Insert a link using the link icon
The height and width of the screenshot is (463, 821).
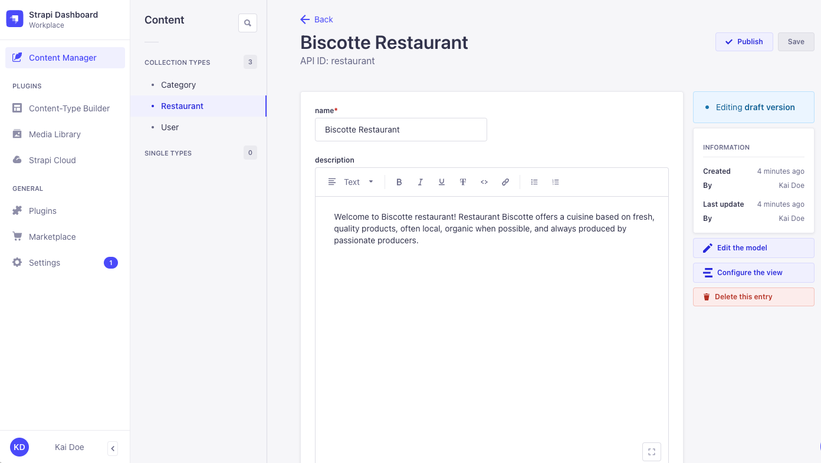click(x=505, y=182)
